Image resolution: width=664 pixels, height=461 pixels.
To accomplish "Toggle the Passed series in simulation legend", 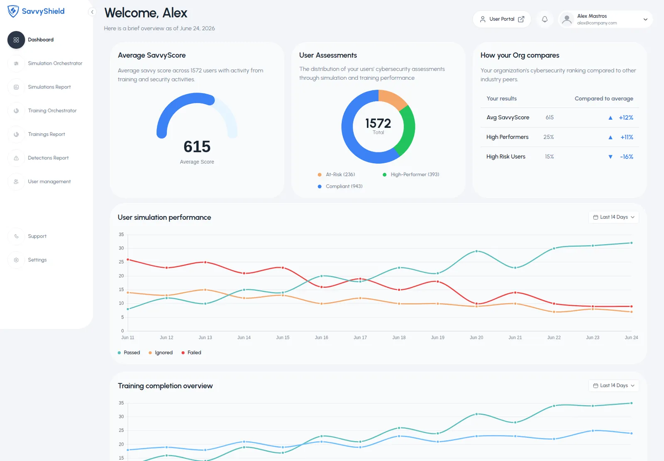I will (x=129, y=353).
